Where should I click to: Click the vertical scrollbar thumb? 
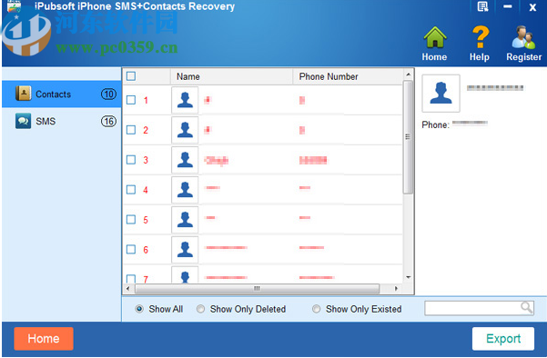pyautogui.click(x=408, y=137)
